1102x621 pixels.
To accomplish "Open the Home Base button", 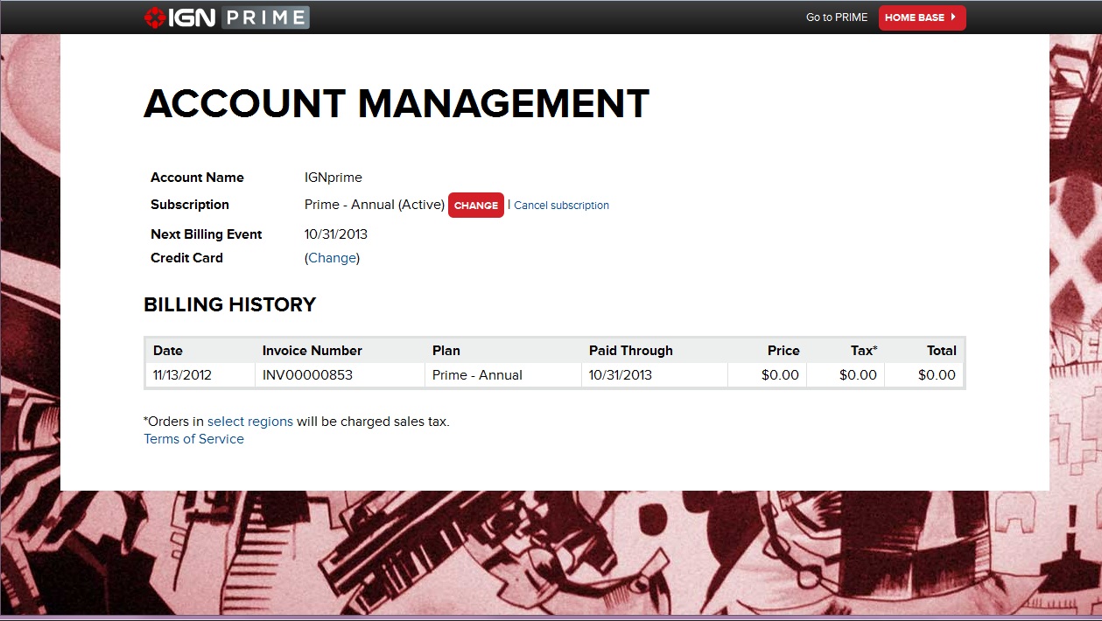I will tap(922, 17).
